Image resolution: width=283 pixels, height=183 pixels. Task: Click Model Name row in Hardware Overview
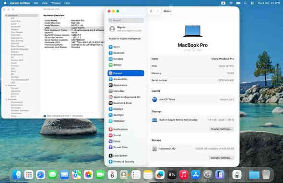[74, 21]
